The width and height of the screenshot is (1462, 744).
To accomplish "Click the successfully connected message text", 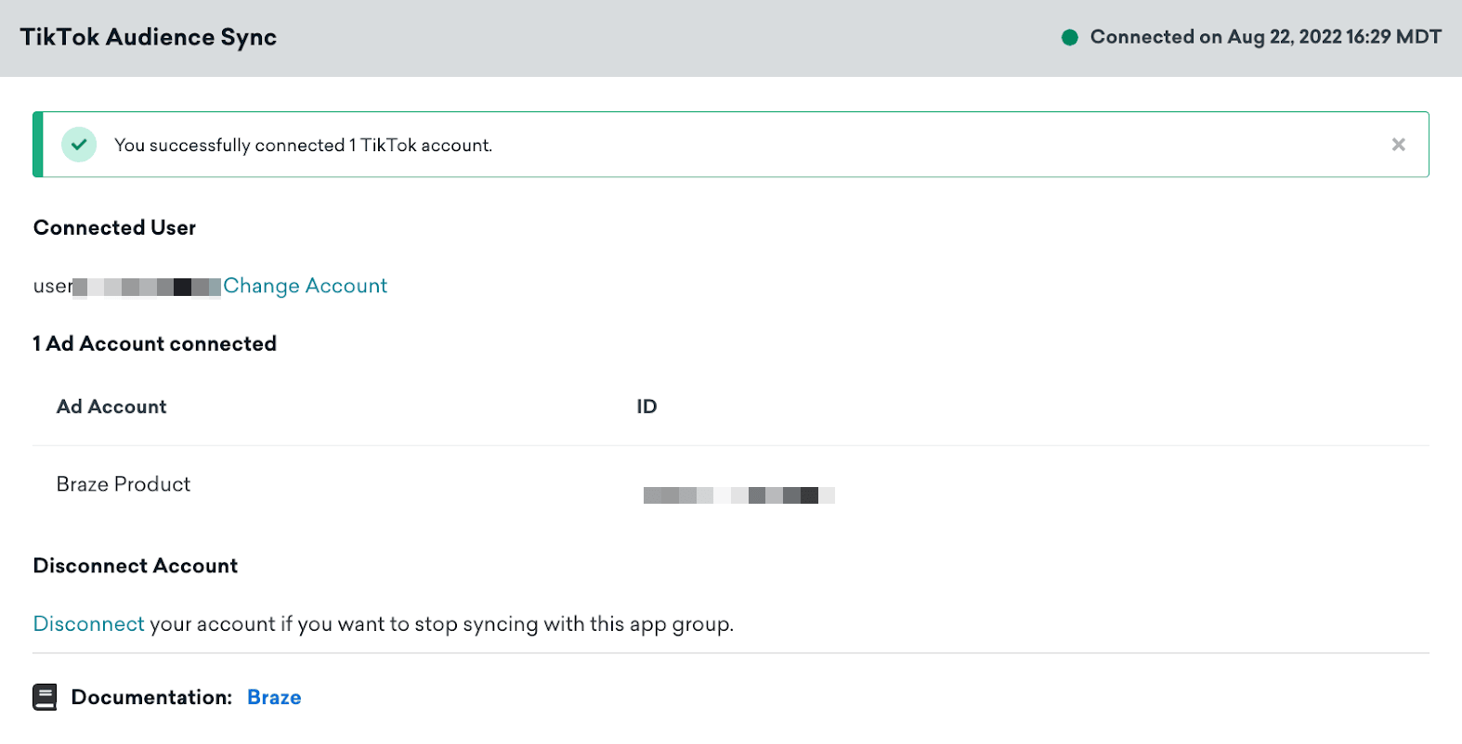I will pos(303,146).
